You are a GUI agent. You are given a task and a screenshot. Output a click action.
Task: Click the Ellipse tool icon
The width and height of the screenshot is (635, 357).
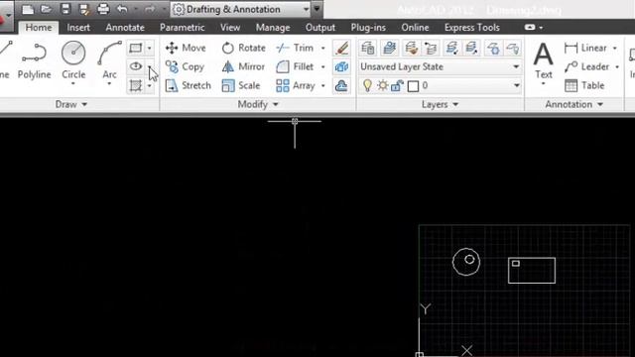[x=135, y=66]
